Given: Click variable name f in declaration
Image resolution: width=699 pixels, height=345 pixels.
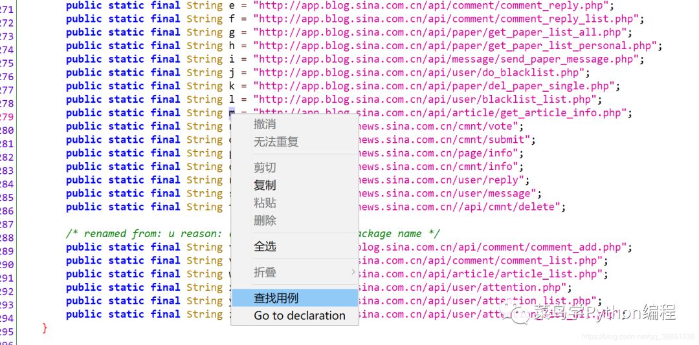Looking at the screenshot, I should (x=232, y=19).
